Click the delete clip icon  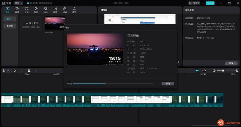(36, 71)
